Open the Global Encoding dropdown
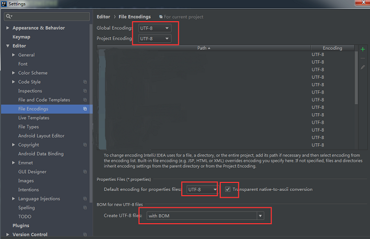 pos(154,28)
